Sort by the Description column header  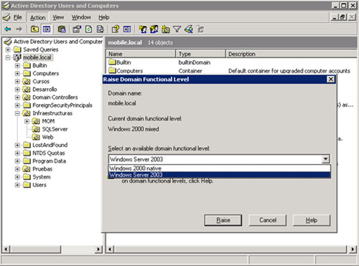tap(291, 54)
